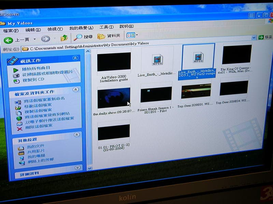Click the get pictures from scanner camera icon

pyautogui.click(x=16, y=75)
